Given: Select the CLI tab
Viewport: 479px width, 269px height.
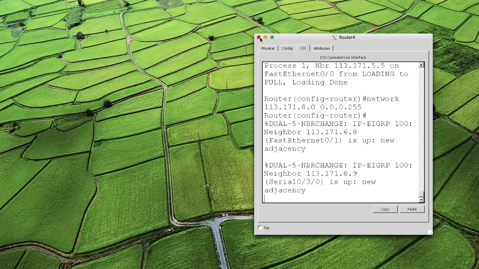Looking at the screenshot, I should tap(303, 48).
